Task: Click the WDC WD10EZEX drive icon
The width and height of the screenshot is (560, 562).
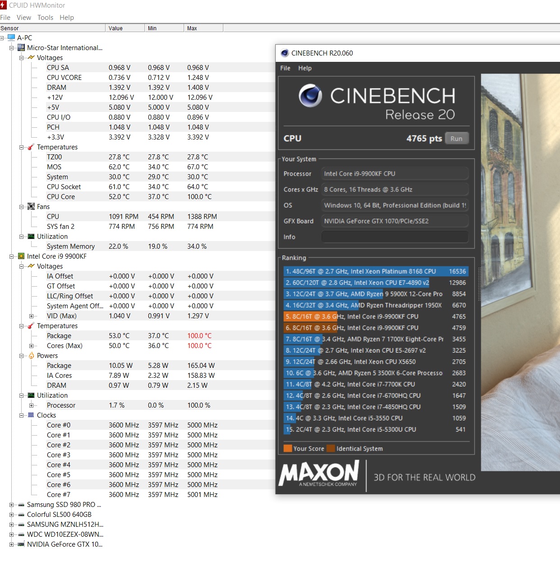Action: [x=21, y=534]
